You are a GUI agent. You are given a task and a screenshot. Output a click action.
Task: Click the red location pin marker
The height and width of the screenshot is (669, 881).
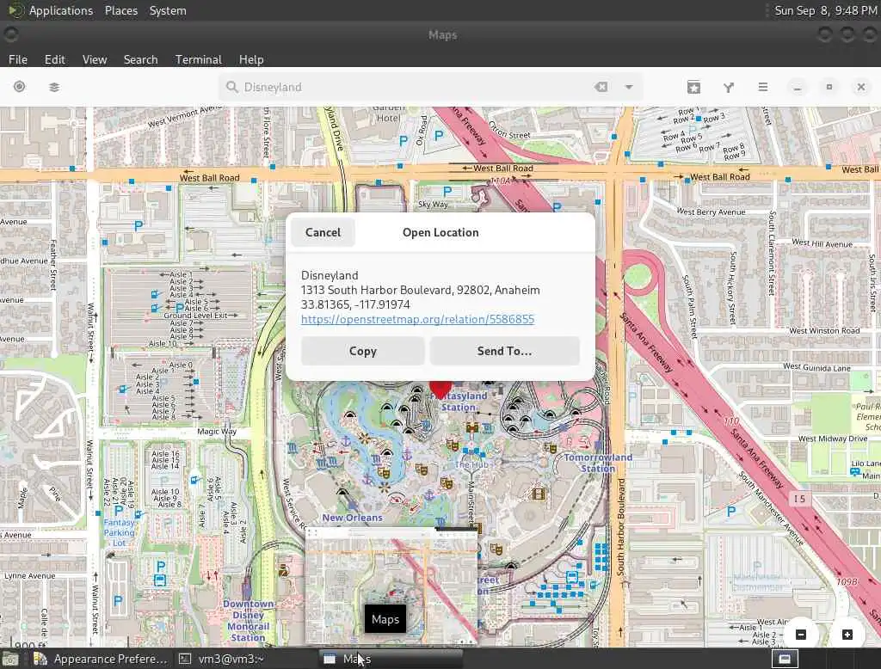(x=440, y=389)
